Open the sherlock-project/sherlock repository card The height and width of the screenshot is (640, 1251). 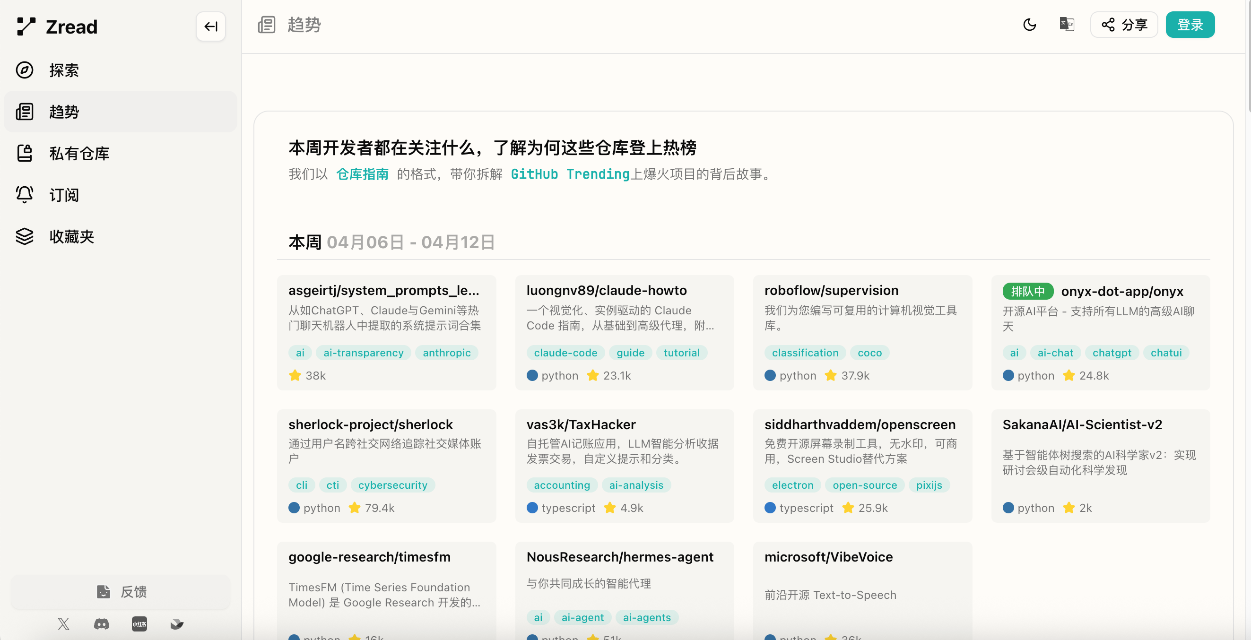370,424
